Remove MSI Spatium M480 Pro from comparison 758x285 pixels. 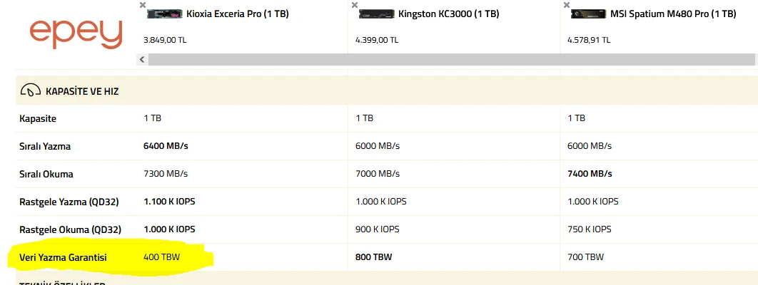coord(566,5)
